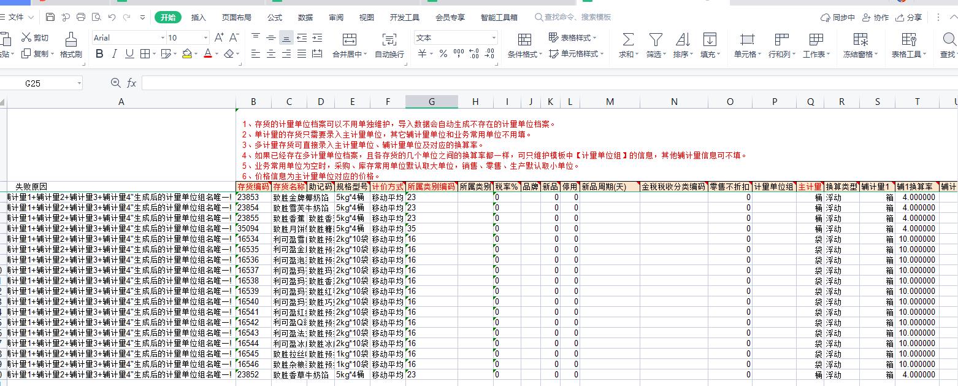Viewport: 958px width, 386px height.
Task: Decrease indent icon
Action: [302, 37]
